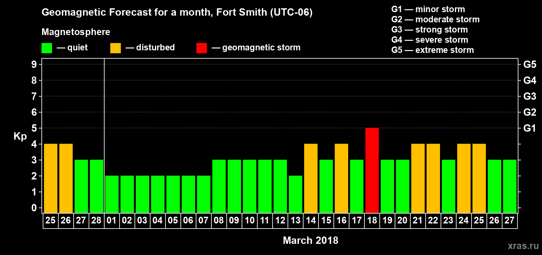Click the yellow bar above date 21
This screenshot has height=255, width=542.
point(418,178)
